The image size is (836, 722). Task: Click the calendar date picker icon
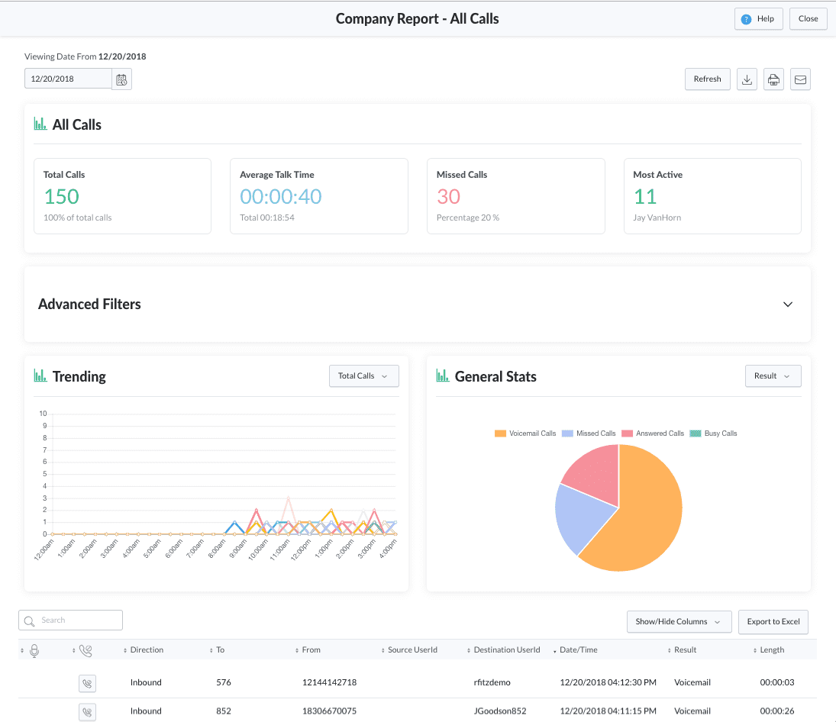tap(121, 79)
